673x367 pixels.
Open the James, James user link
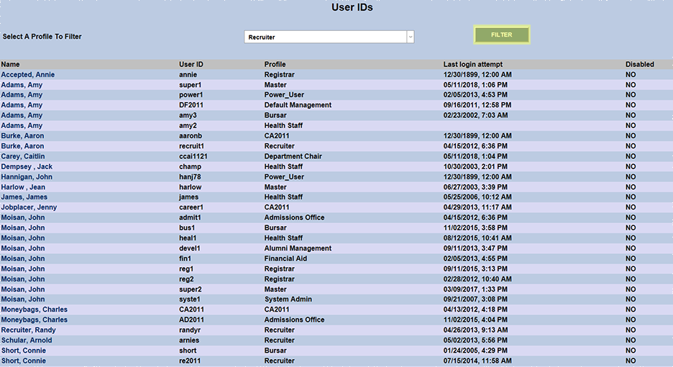[24, 197]
